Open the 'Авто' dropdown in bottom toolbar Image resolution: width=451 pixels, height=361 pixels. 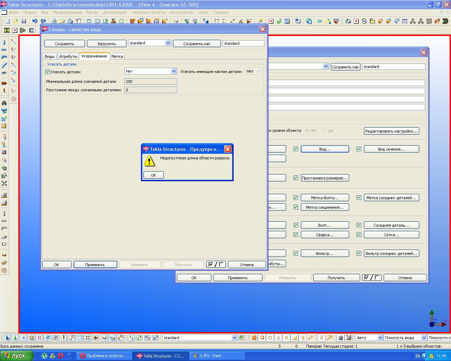click(x=380, y=338)
